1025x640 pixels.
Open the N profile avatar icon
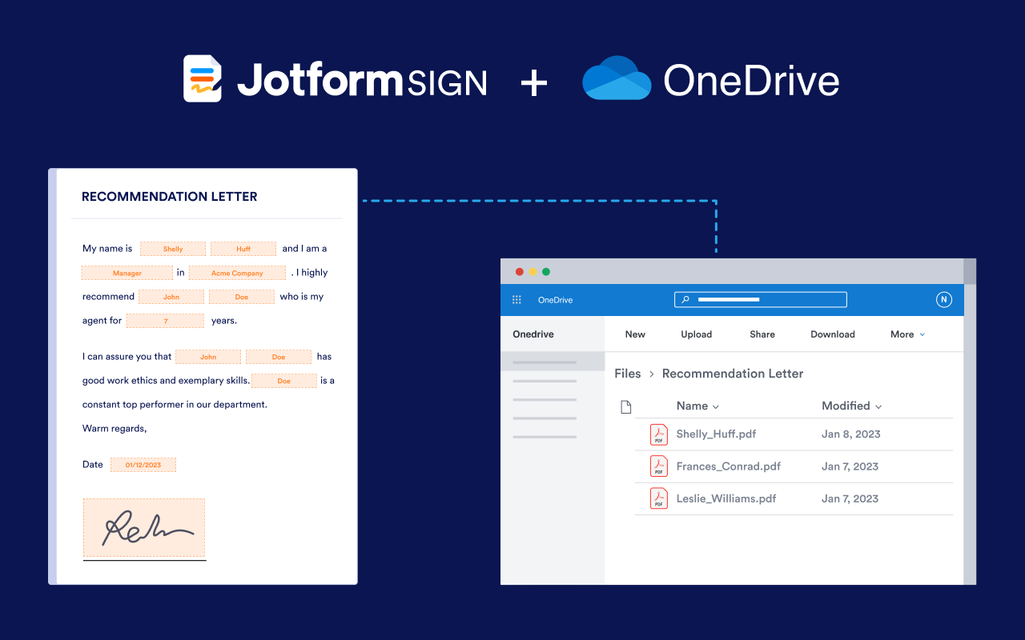coord(943,299)
